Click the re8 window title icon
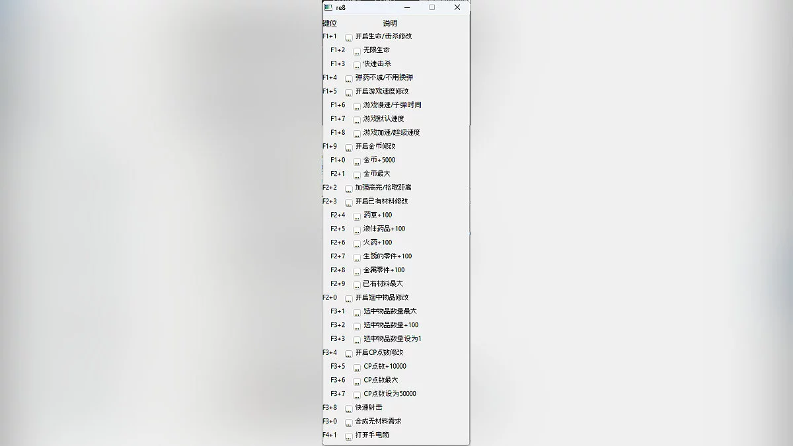Viewport: 793px width, 446px height. pyautogui.click(x=328, y=7)
